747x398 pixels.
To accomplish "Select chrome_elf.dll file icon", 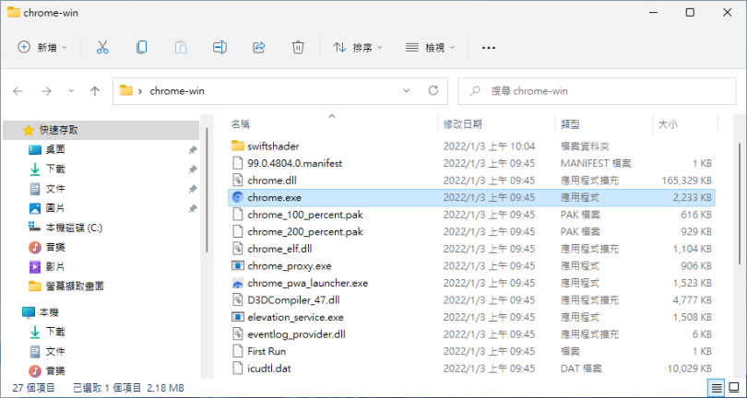I will (x=237, y=249).
